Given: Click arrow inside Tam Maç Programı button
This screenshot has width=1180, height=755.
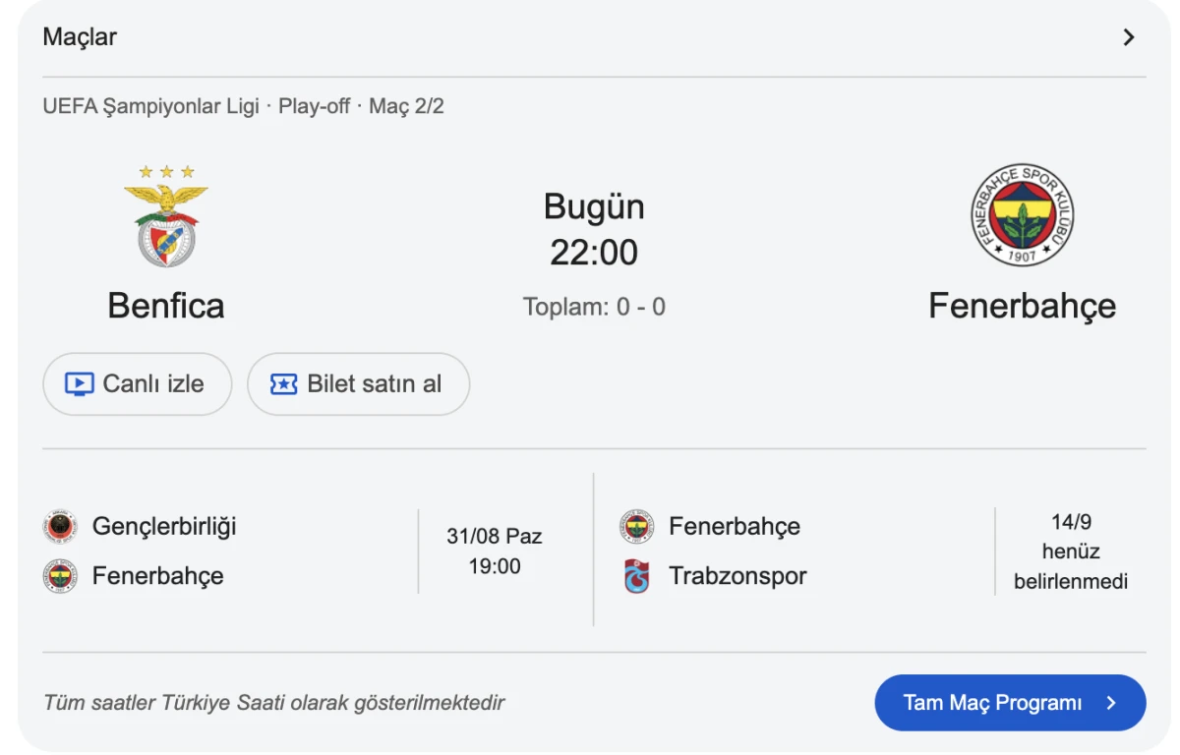Looking at the screenshot, I should pyautogui.click(x=1111, y=703).
